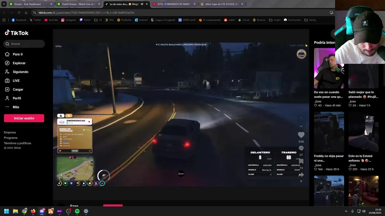The height and width of the screenshot is (216, 385).
Task: Share the video with arrow icon
Action: click(x=301, y=175)
